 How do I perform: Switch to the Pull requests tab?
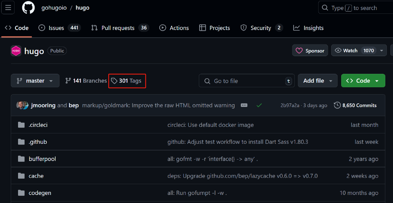(119, 28)
